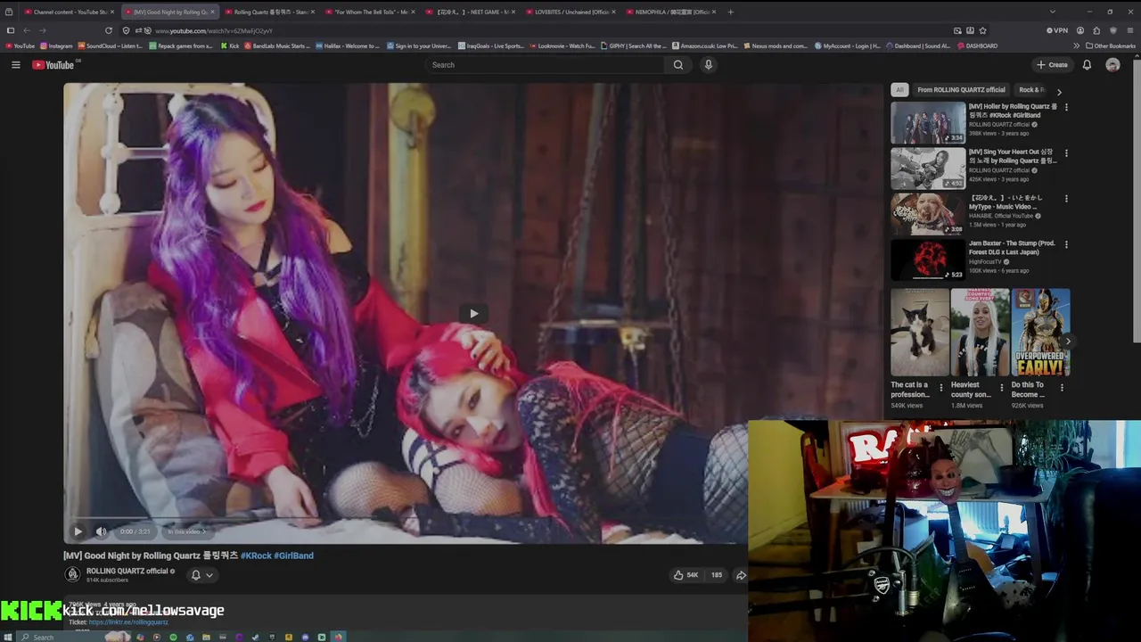Open File Explorer from the taskbar
The height and width of the screenshot is (642, 1141).
[x=206, y=637]
